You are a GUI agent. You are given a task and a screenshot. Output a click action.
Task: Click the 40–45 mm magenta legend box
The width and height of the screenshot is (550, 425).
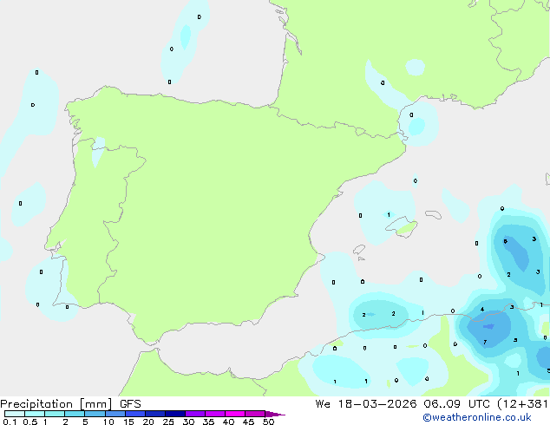pyautogui.click(x=235, y=414)
